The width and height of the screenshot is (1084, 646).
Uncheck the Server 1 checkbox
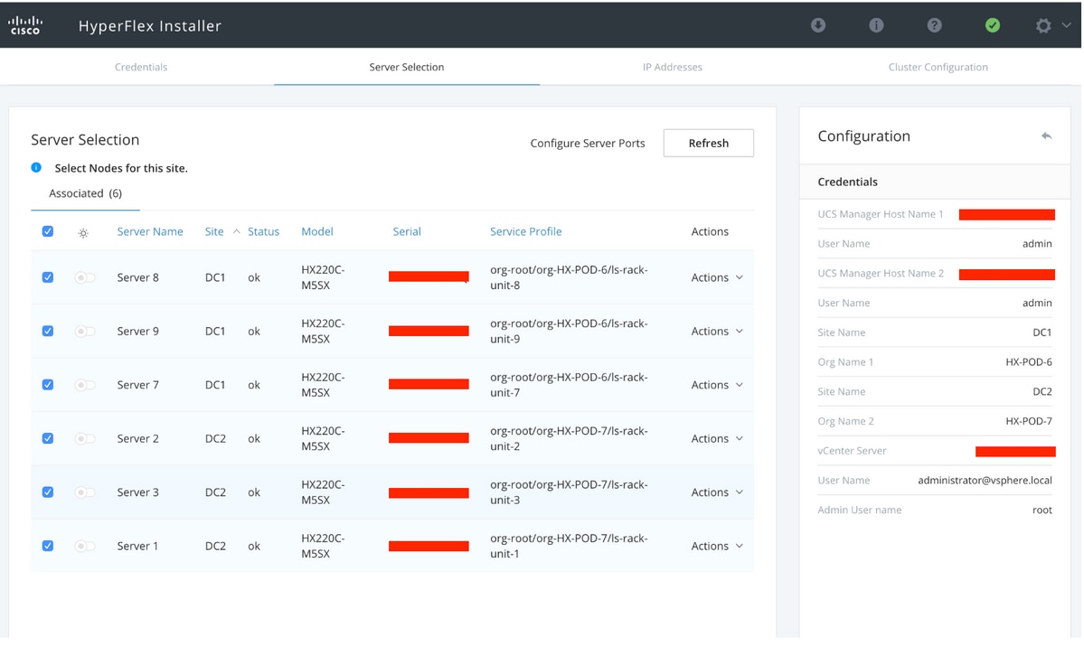(x=48, y=546)
